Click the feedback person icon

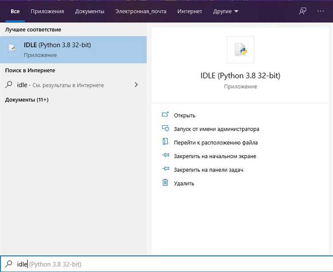click(x=303, y=11)
